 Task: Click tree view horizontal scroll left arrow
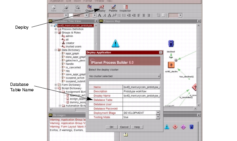point(51,110)
